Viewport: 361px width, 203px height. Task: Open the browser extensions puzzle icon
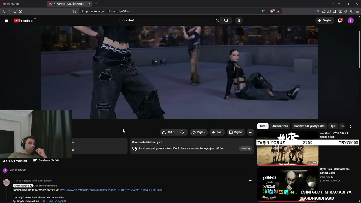[x=323, y=11]
